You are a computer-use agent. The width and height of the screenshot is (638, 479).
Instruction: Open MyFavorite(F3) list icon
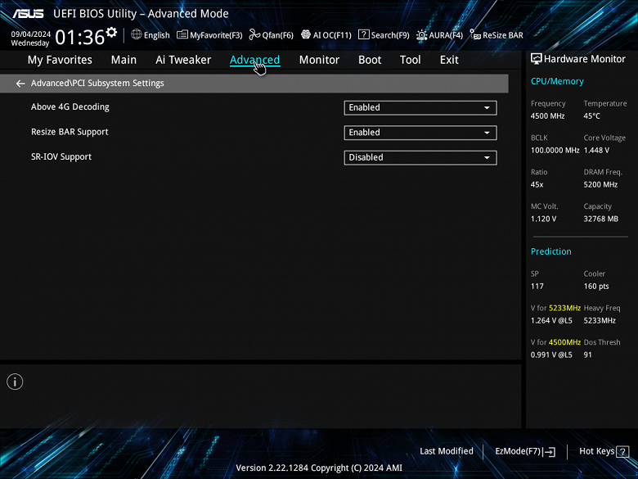click(182, 34)
